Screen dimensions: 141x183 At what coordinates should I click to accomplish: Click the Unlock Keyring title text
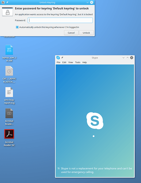47,3
